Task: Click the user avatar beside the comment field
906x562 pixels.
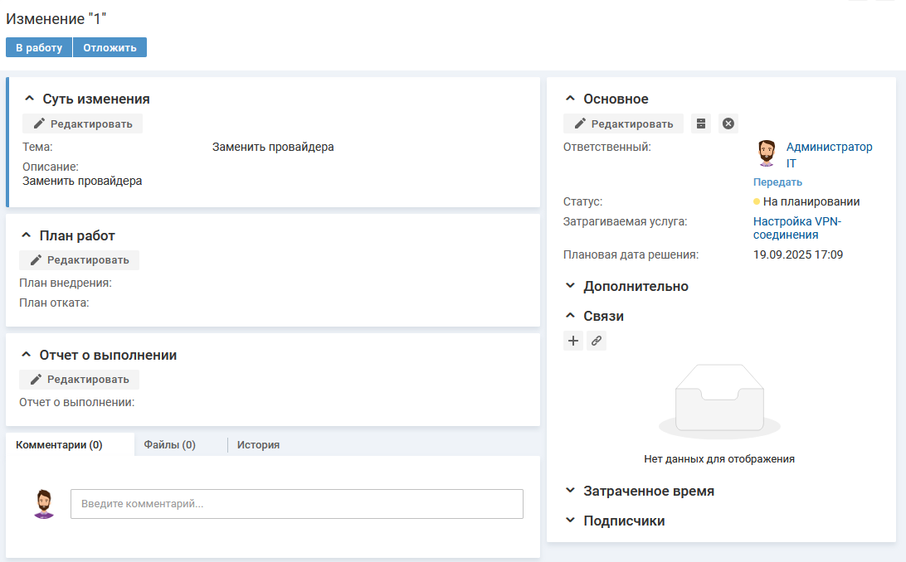Action: click(x=44, y=504)
